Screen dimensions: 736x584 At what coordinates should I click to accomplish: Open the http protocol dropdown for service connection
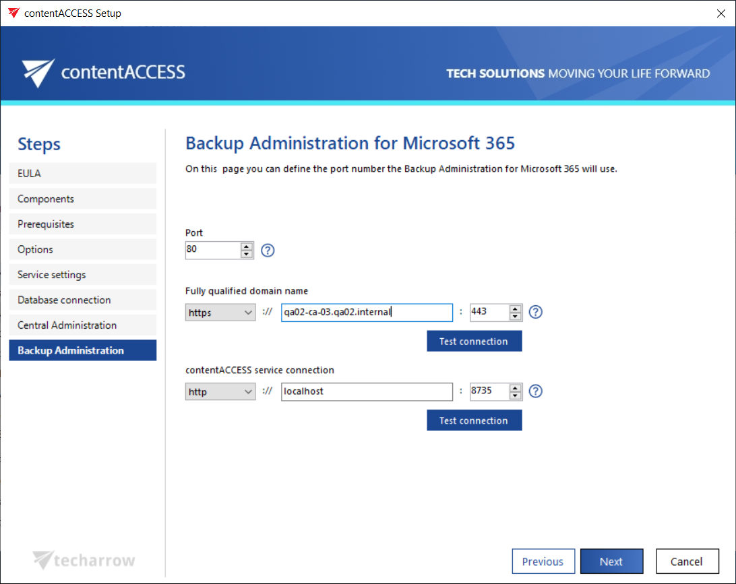[x=220, y=391]
